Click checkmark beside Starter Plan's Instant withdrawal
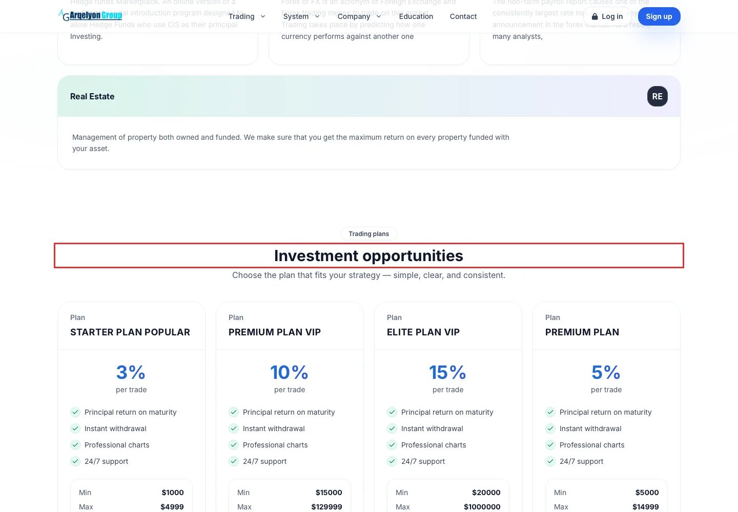738x512 pixels. coord(75,429)
